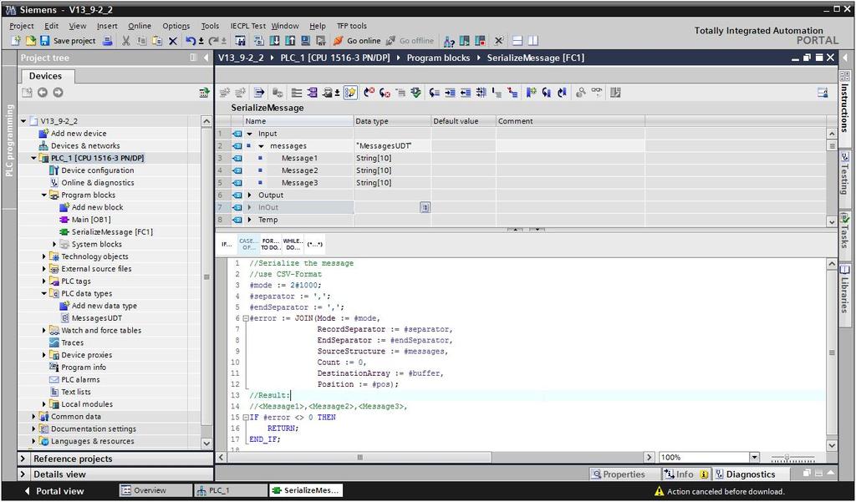Switch to Portal view

coord(54,491)
